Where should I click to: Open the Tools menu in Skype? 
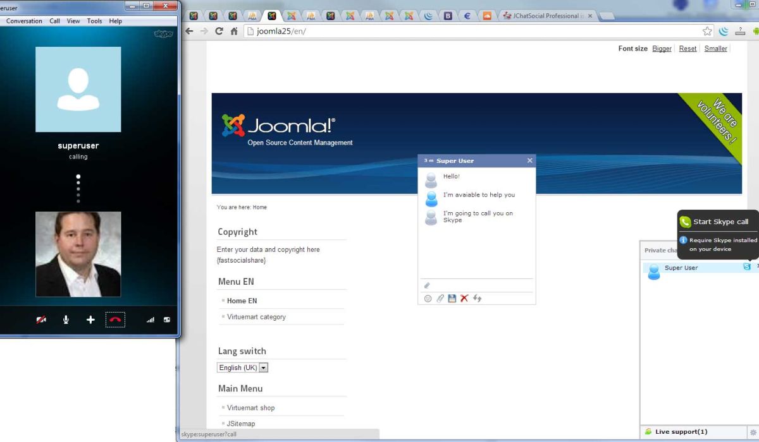coord(94,21)
